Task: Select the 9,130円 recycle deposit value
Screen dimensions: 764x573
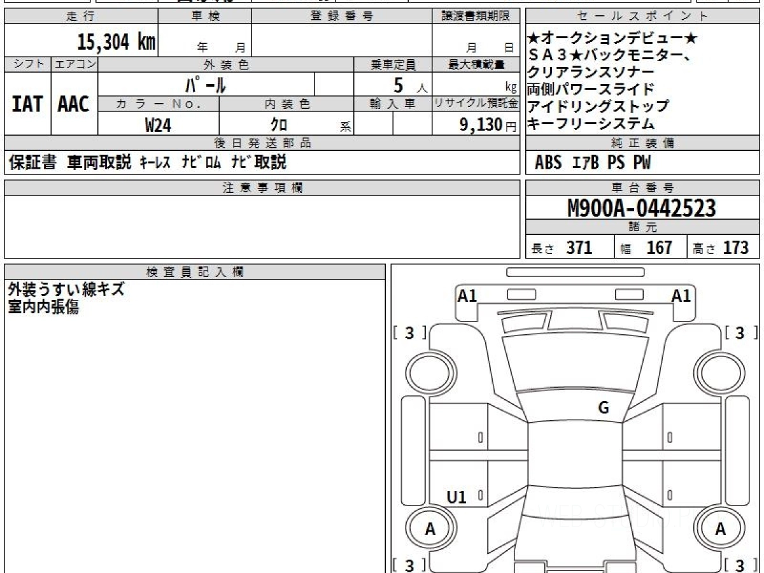Action: pos(488,125)
